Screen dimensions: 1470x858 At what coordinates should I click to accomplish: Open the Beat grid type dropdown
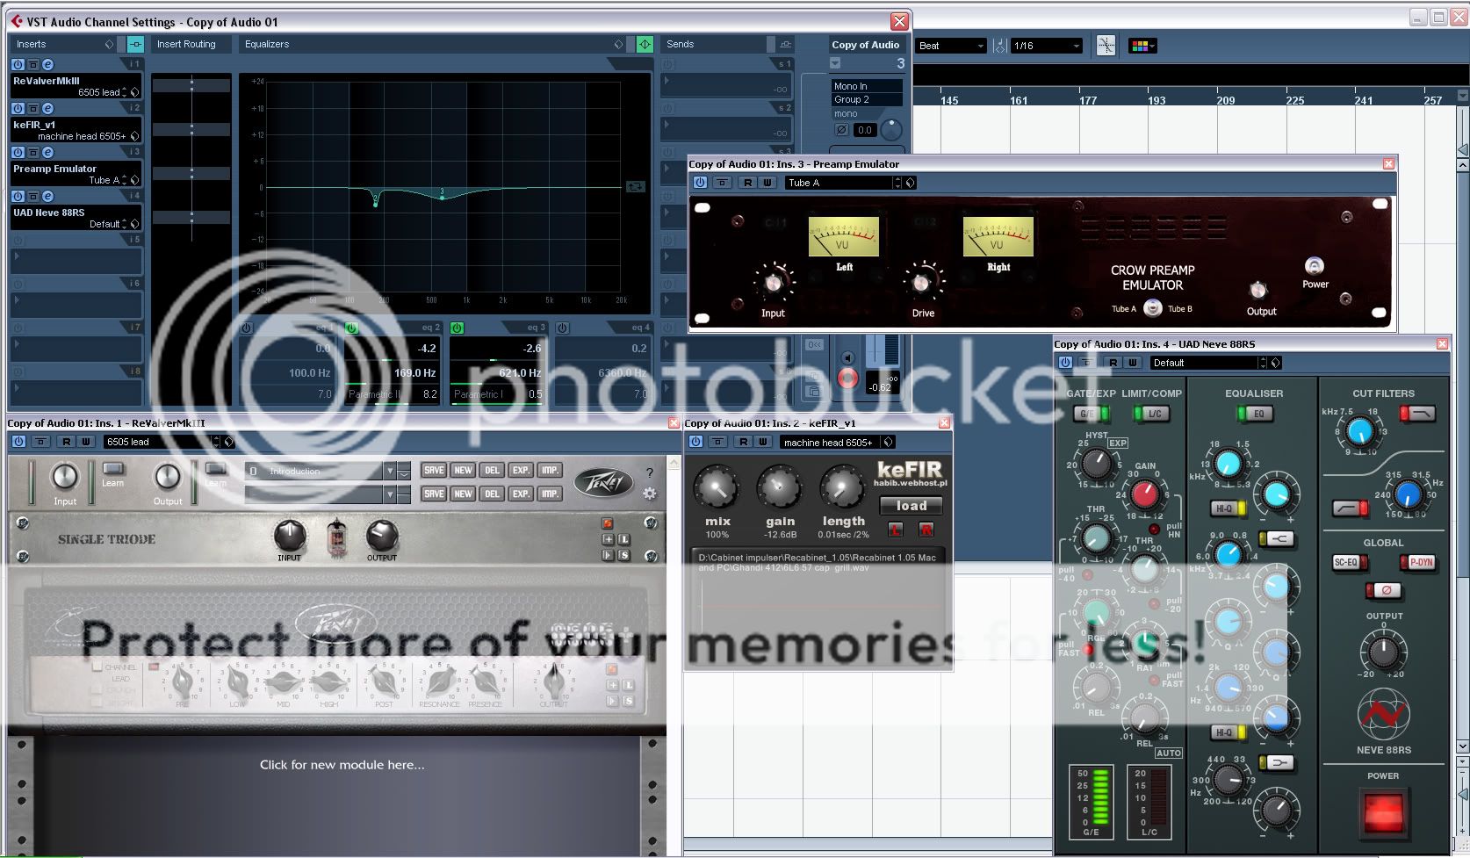tap(952, 46)
